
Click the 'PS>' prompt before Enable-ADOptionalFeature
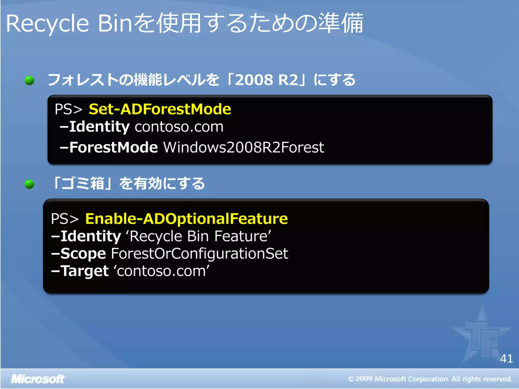tap(65, 219)
